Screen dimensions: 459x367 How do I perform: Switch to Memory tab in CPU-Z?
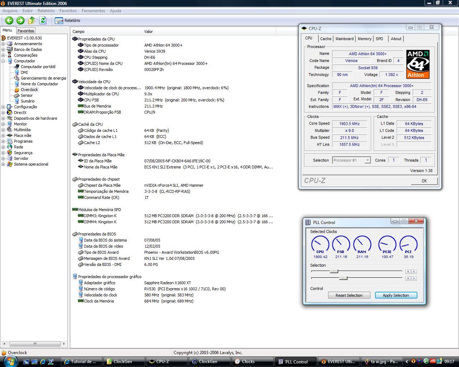[x=364, y=39]
